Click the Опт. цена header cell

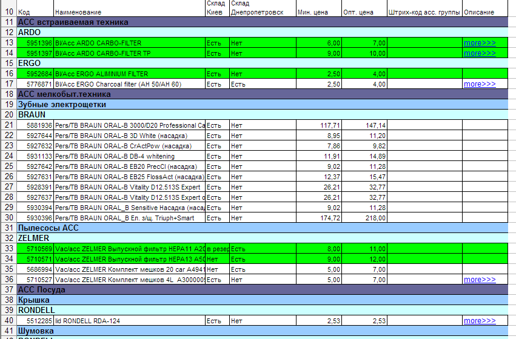tap(364, 8)
